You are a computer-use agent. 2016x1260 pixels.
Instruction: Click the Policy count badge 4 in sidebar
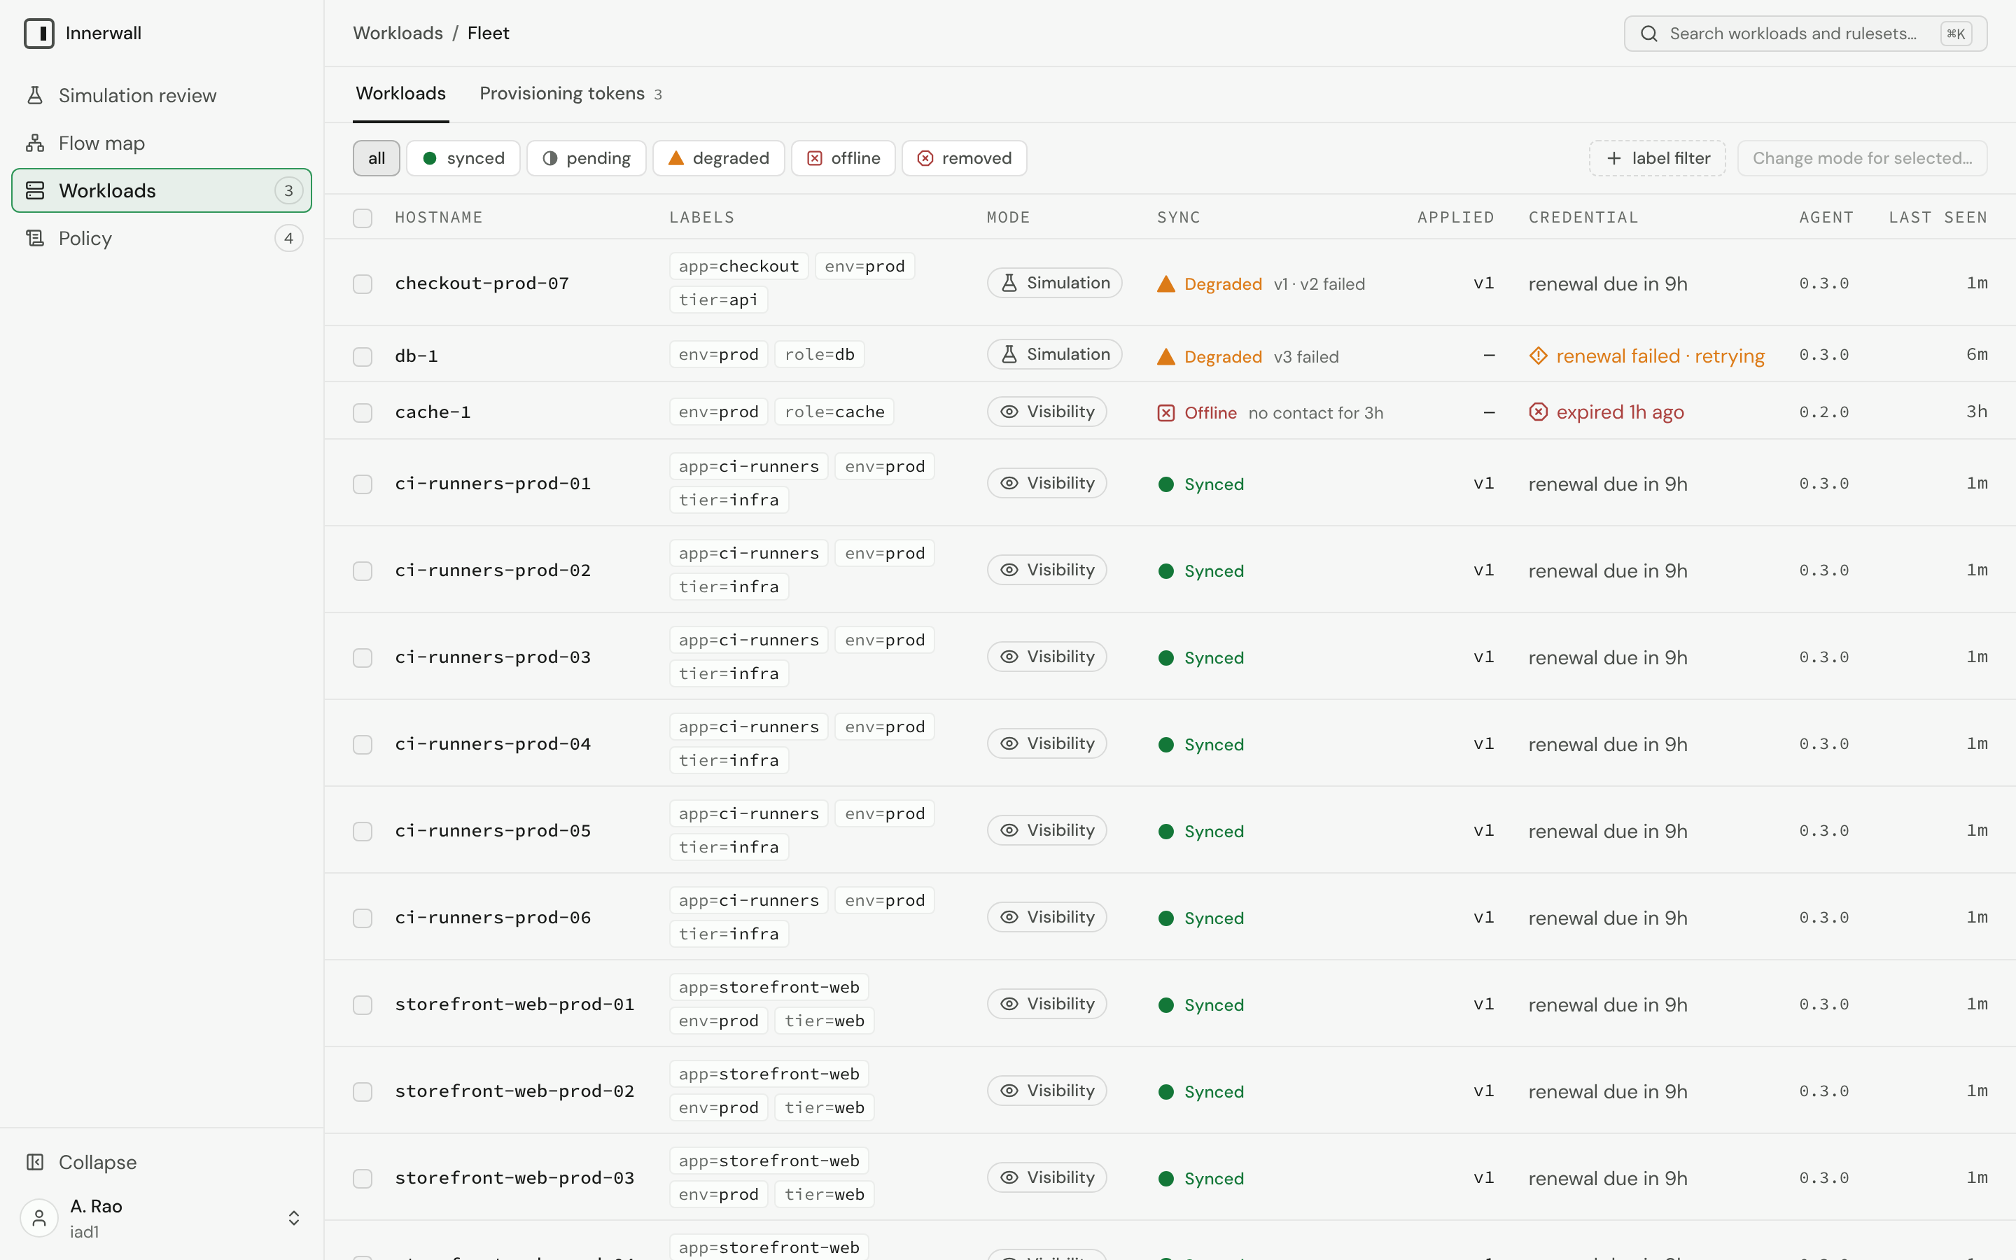288,238
